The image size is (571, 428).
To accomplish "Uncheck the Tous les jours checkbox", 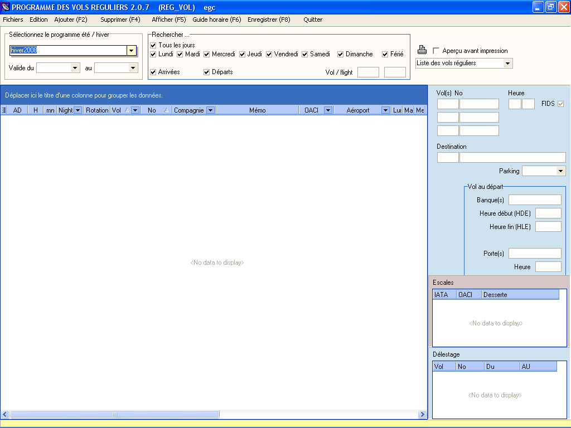I will point(153,45).
